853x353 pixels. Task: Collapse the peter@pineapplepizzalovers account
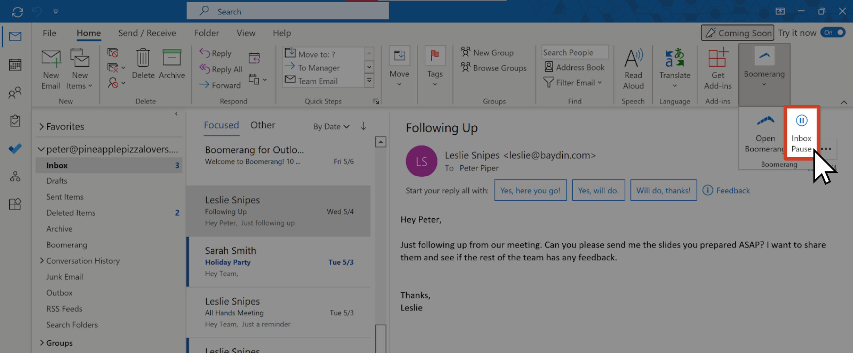click(x=41, y=149)
